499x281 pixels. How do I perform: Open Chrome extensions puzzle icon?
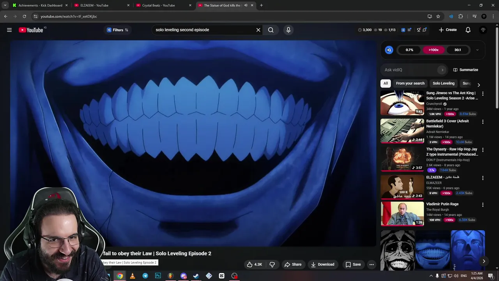pos(461,16)
